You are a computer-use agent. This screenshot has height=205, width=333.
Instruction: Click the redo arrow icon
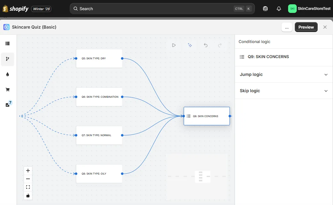pyautogui.click(x=220, y=45)
